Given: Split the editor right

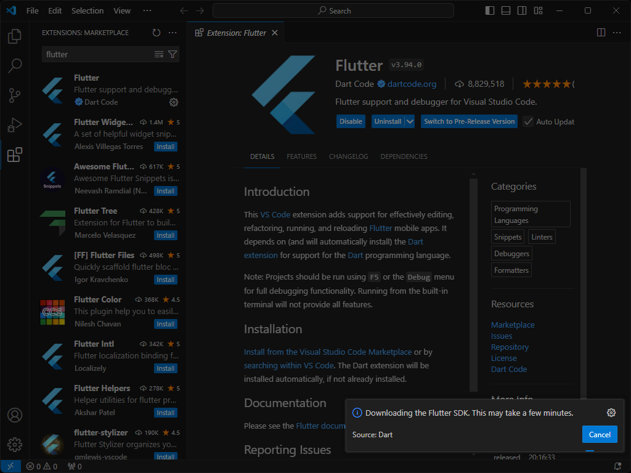Looking at the screenshot, I should click(x=601, y=33).
